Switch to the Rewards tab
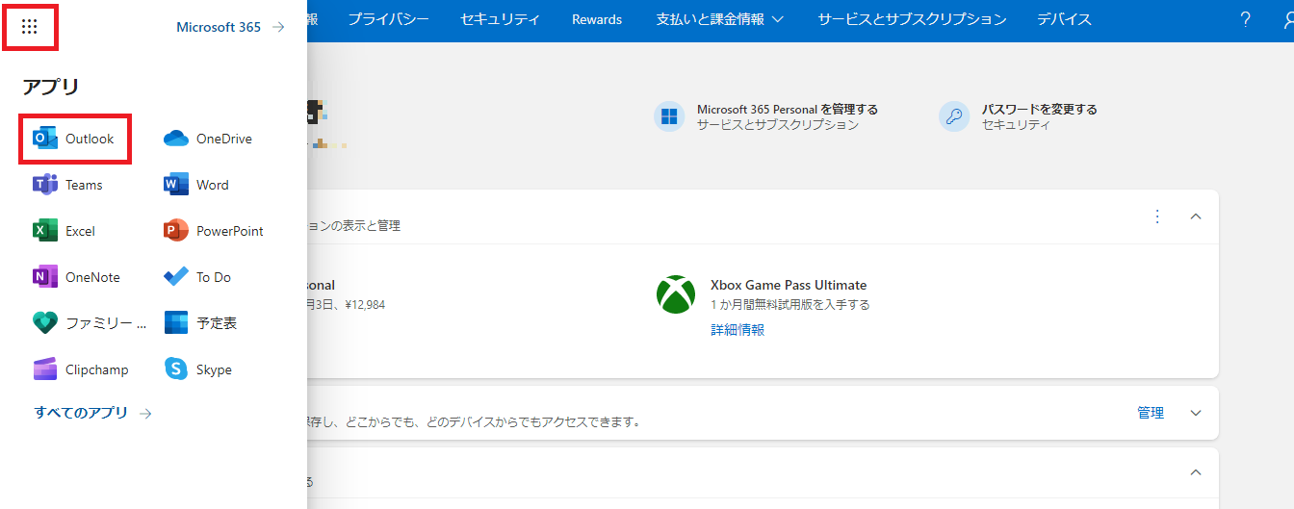The image size is (1294, 509). [597, 19]
